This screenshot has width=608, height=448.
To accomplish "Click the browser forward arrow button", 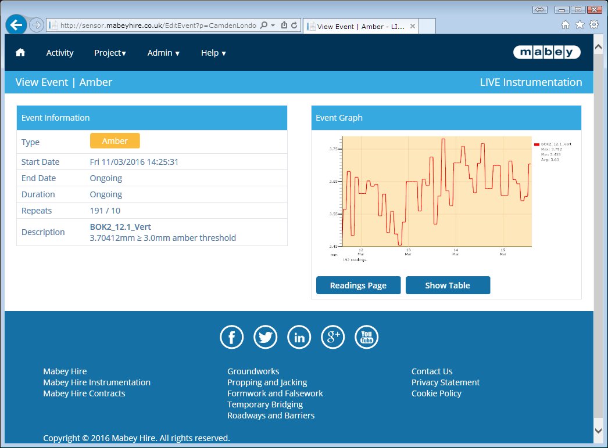I will (37, 25).
